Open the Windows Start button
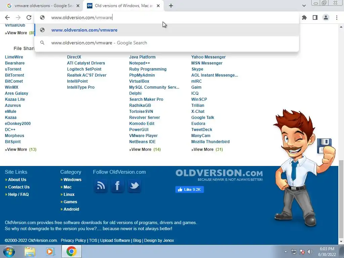This screenshot has height=258, width=344. tap(9, 251)
